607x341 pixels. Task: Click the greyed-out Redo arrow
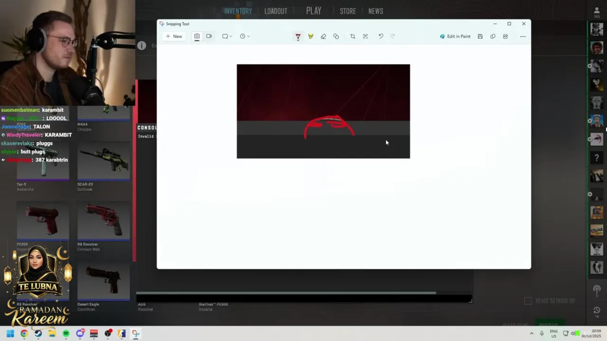[x=392, y=36]
